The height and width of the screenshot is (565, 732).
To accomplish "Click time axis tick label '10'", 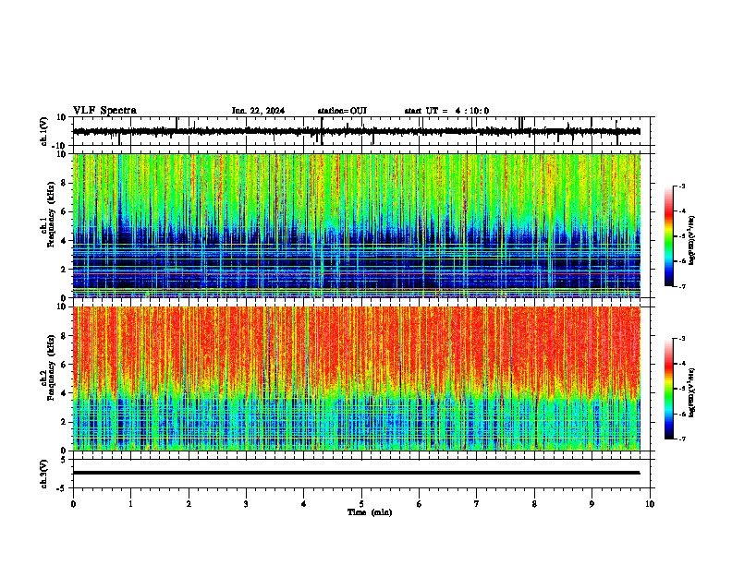I will coord(650,504).
